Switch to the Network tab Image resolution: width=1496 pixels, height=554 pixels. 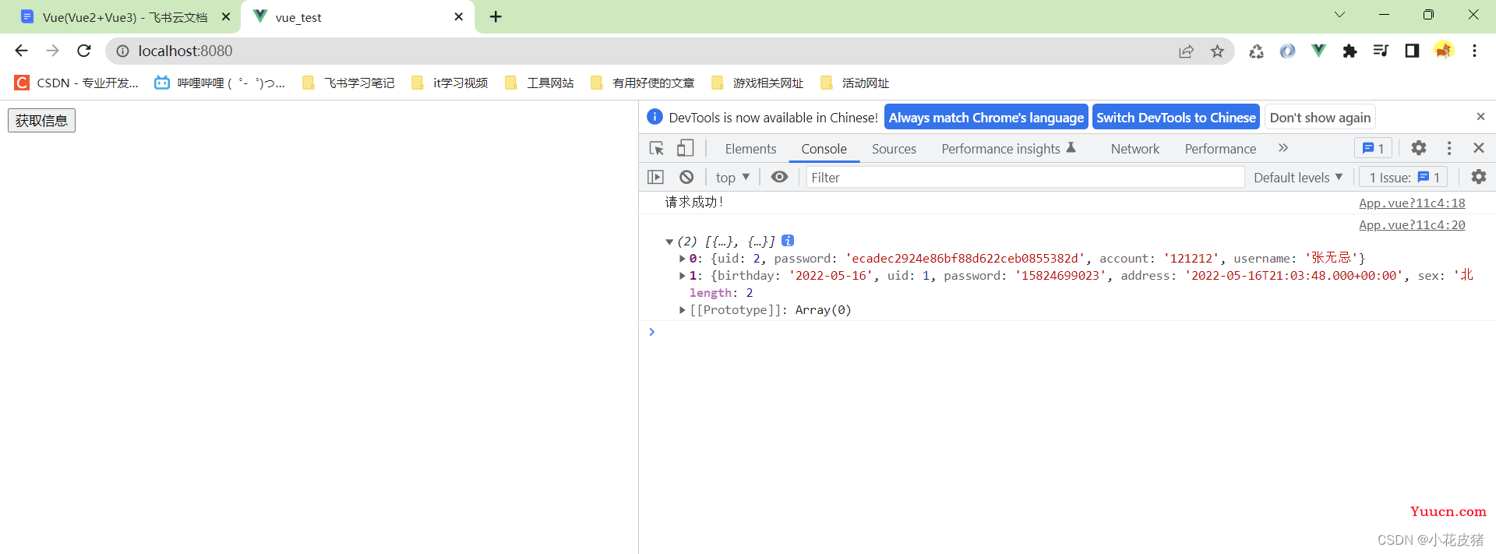[1134, 149]
